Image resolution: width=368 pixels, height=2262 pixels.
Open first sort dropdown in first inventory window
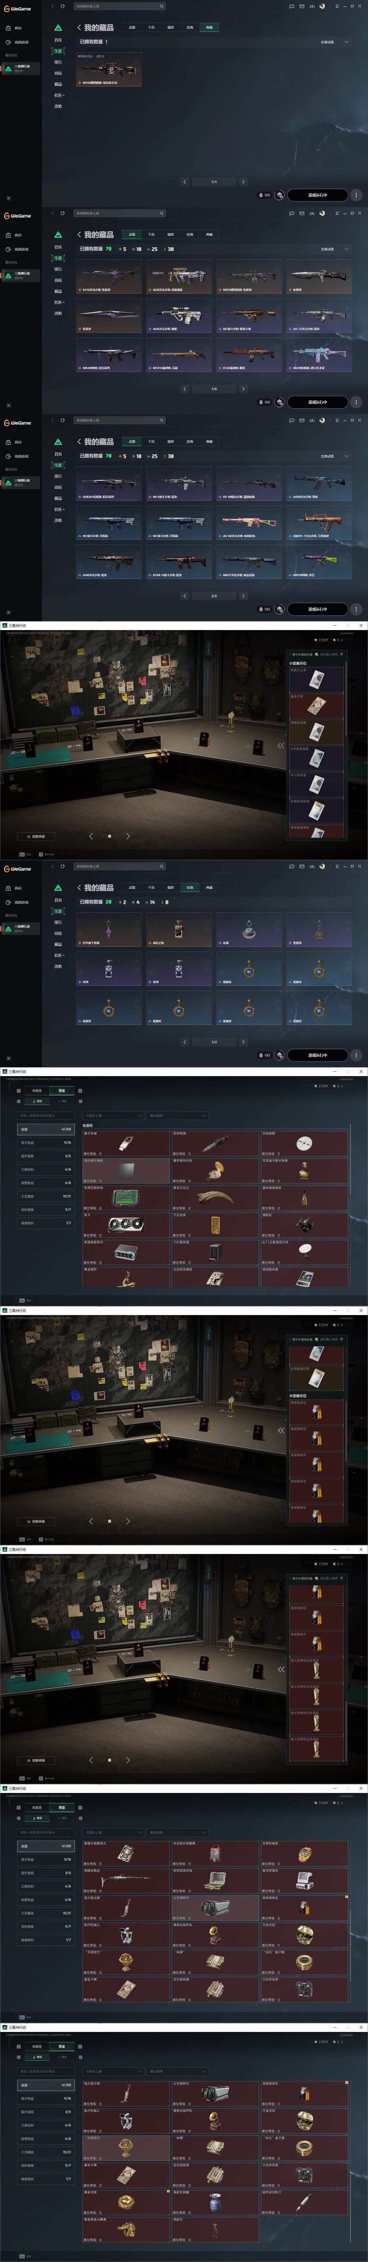pyautogui.click(x=113, y=1116)
